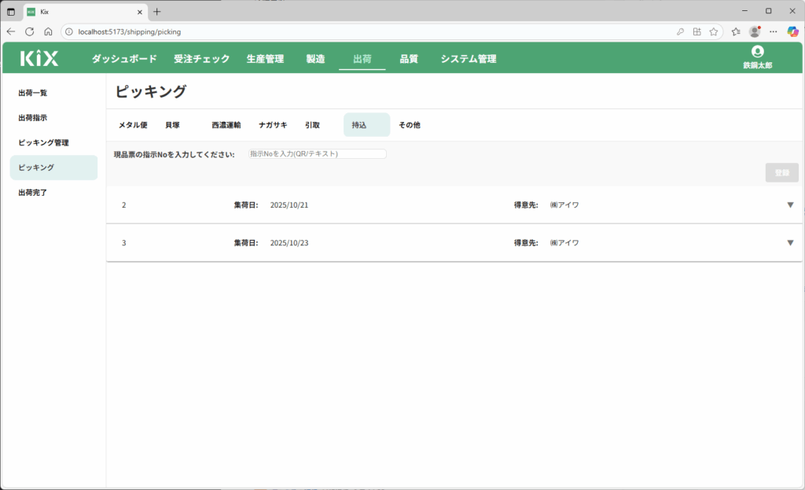Screen dimensions: 805x490
Task: Click the Kix logo in the header
Action: tap(39, 58)
